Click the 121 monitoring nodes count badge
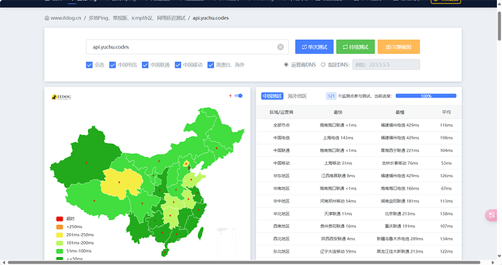 tap(331, 96)
